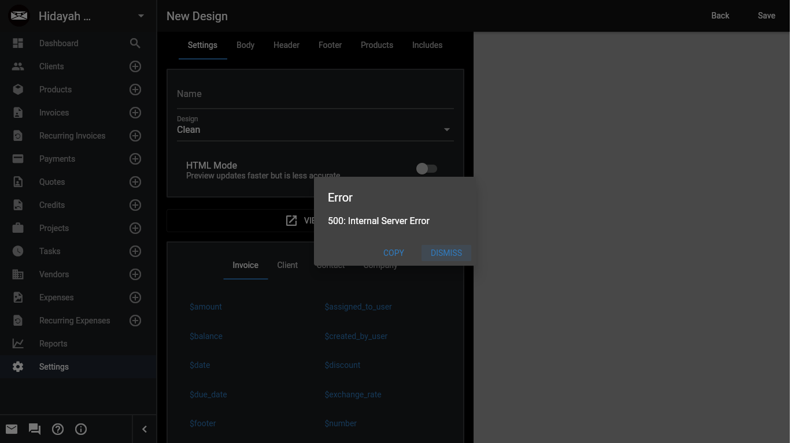Create new invoice via plus icon
791x443 pixels.
pos(135,113)
